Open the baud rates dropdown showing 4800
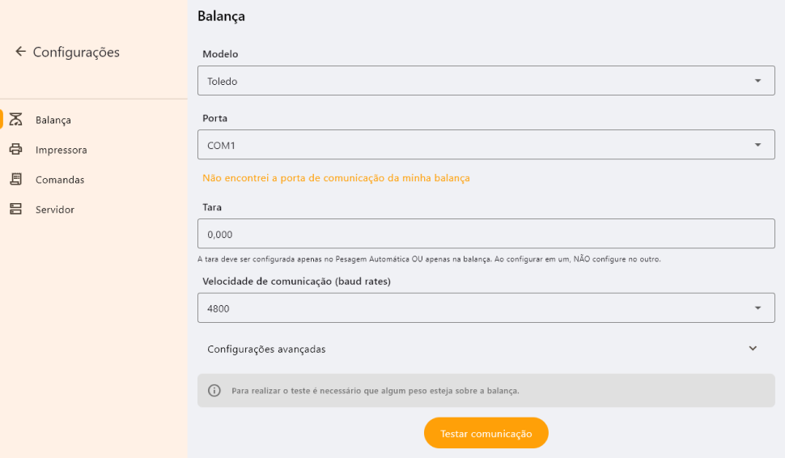Image resolution: width=785 pixels, height=458 pixels. click(486, 308)
